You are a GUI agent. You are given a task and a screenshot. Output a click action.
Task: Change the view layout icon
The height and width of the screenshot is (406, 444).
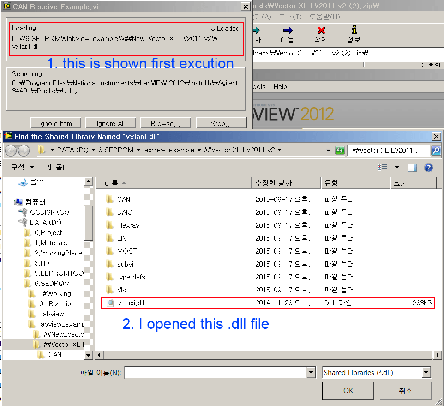click(383, 168)
